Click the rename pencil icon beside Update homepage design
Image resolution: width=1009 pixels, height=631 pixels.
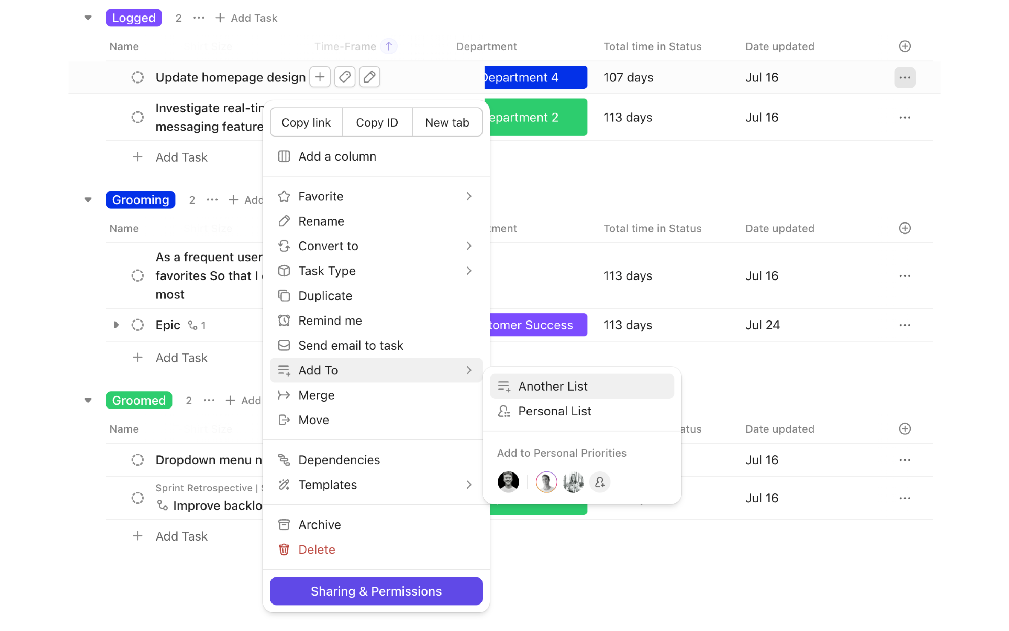[x=369, y=77]
